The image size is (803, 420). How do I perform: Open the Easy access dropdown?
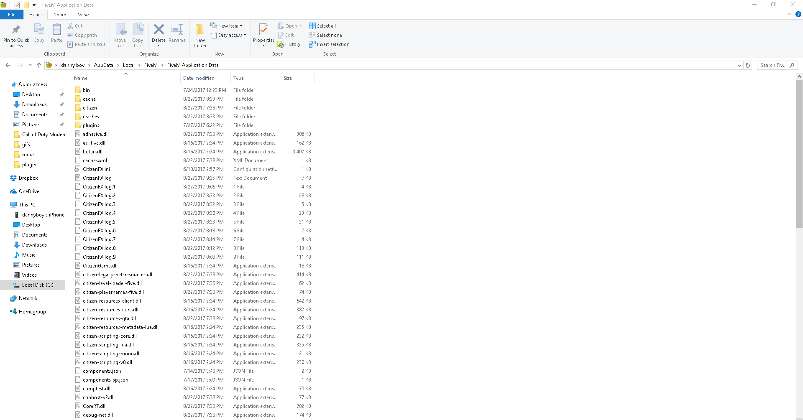coord(228,35)
